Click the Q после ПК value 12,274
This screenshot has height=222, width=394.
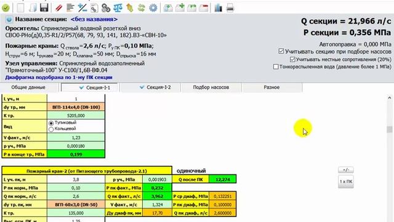click(223, 179)
